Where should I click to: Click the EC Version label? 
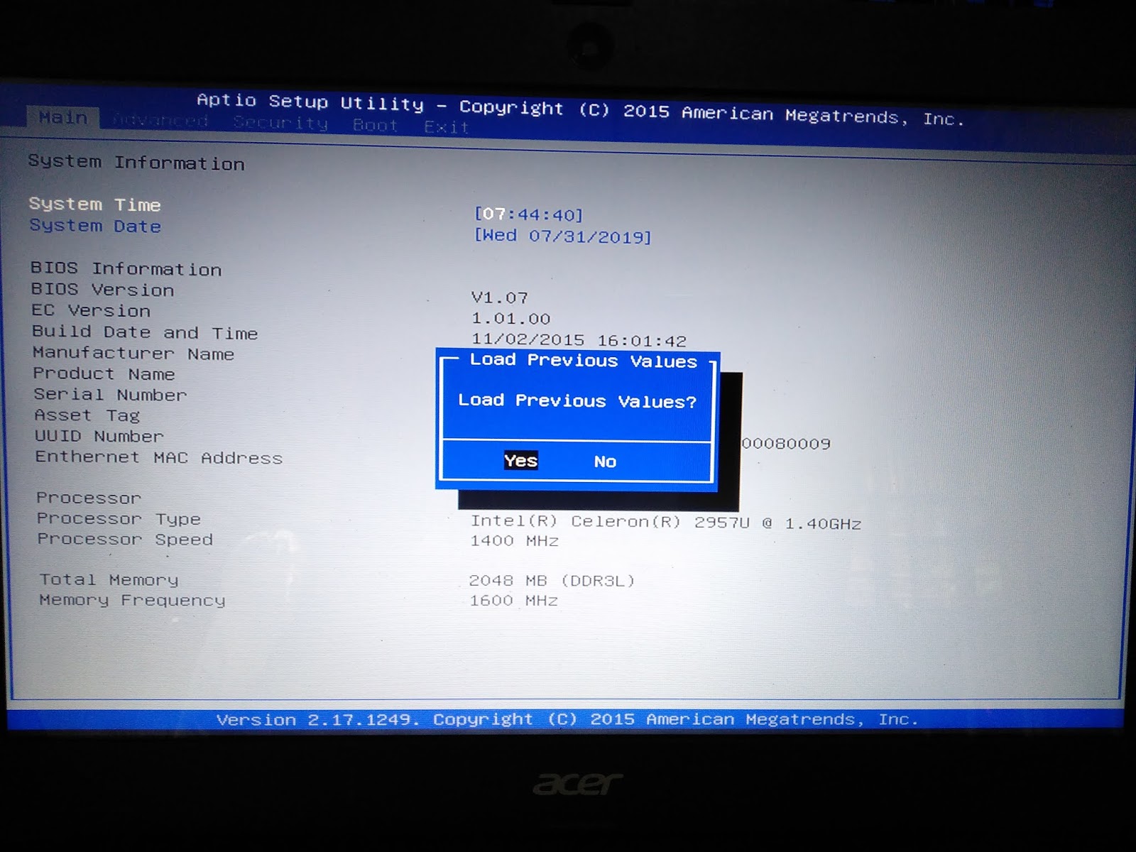click(x=91, y=310)
